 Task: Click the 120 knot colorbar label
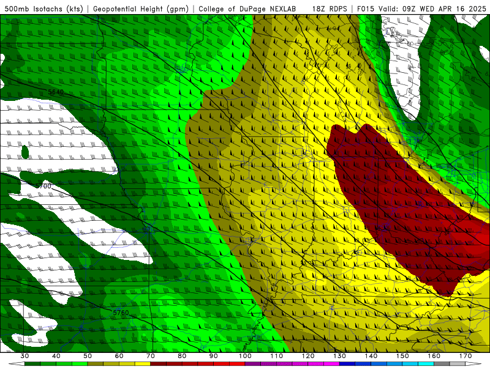click(308, 356)
